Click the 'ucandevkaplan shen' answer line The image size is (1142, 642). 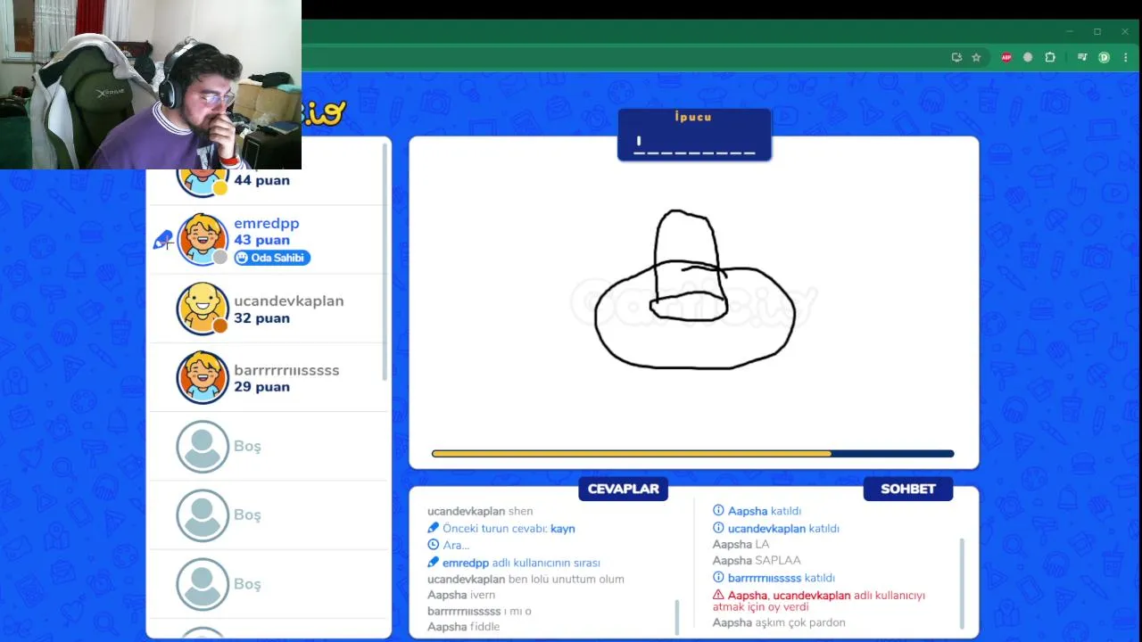[480, 511]
